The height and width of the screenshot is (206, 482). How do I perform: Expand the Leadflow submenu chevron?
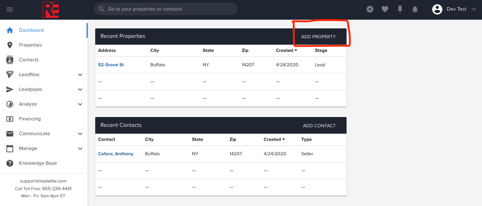[80, 75]
